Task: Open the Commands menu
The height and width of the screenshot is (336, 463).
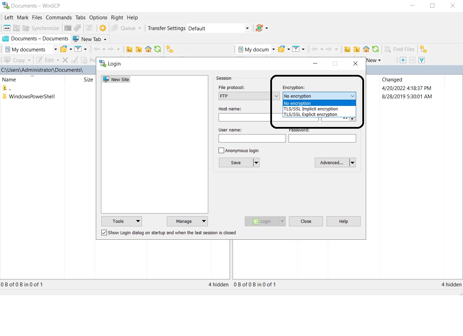Action: click(x=59, y=18)
